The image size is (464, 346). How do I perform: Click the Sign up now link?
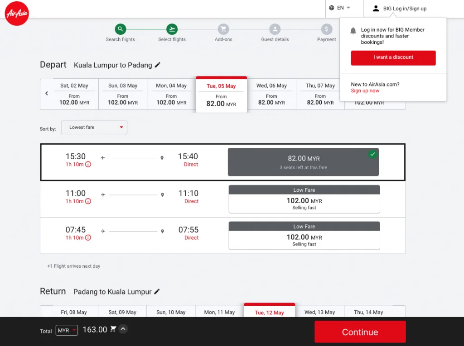tap(365, 91)
